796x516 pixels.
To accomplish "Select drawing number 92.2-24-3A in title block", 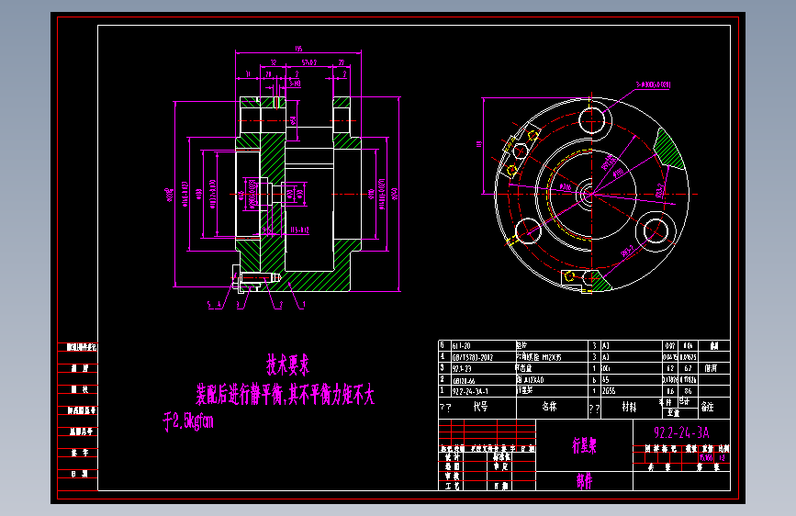I will pos(681,432).
